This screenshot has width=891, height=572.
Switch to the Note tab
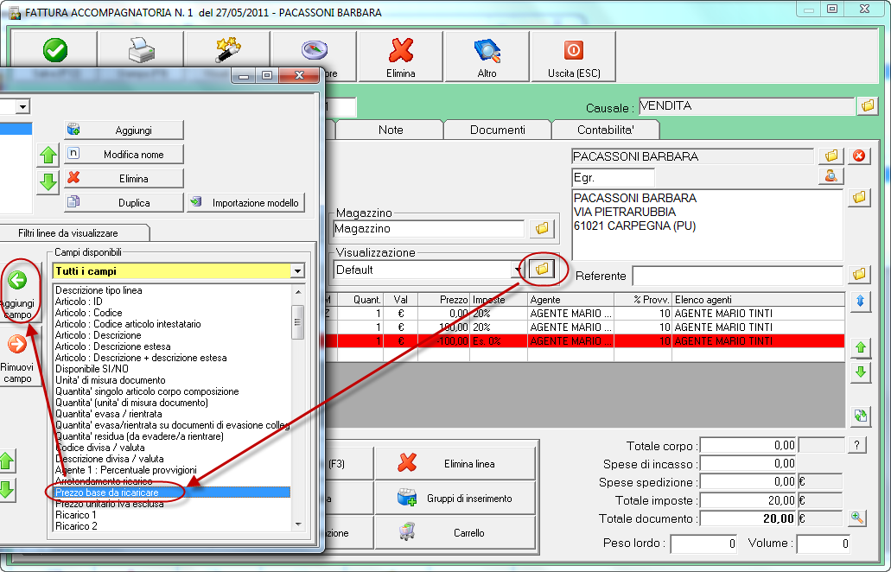tap(391, 130)
